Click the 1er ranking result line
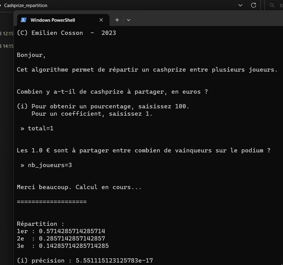The image size is (283, 265). coord(61,231)
